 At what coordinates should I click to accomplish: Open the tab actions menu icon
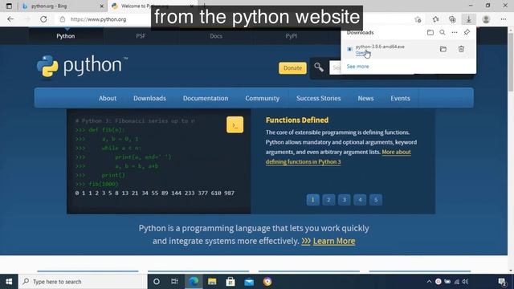pos(9,6)
